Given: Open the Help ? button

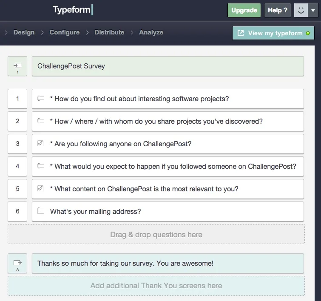Looking at the screenshot, I should pos(277,10).
